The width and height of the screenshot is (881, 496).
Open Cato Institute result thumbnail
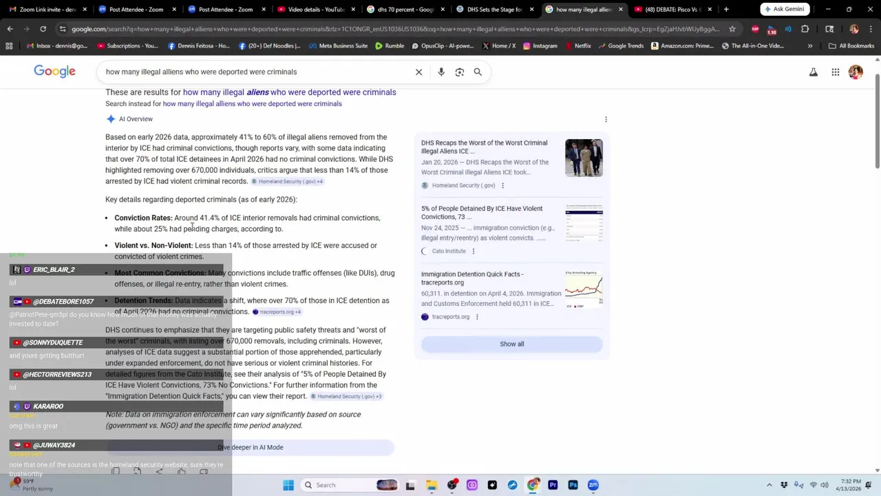pos(584,223)
